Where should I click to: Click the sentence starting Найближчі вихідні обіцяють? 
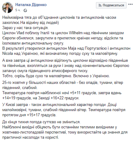[65, 132]
